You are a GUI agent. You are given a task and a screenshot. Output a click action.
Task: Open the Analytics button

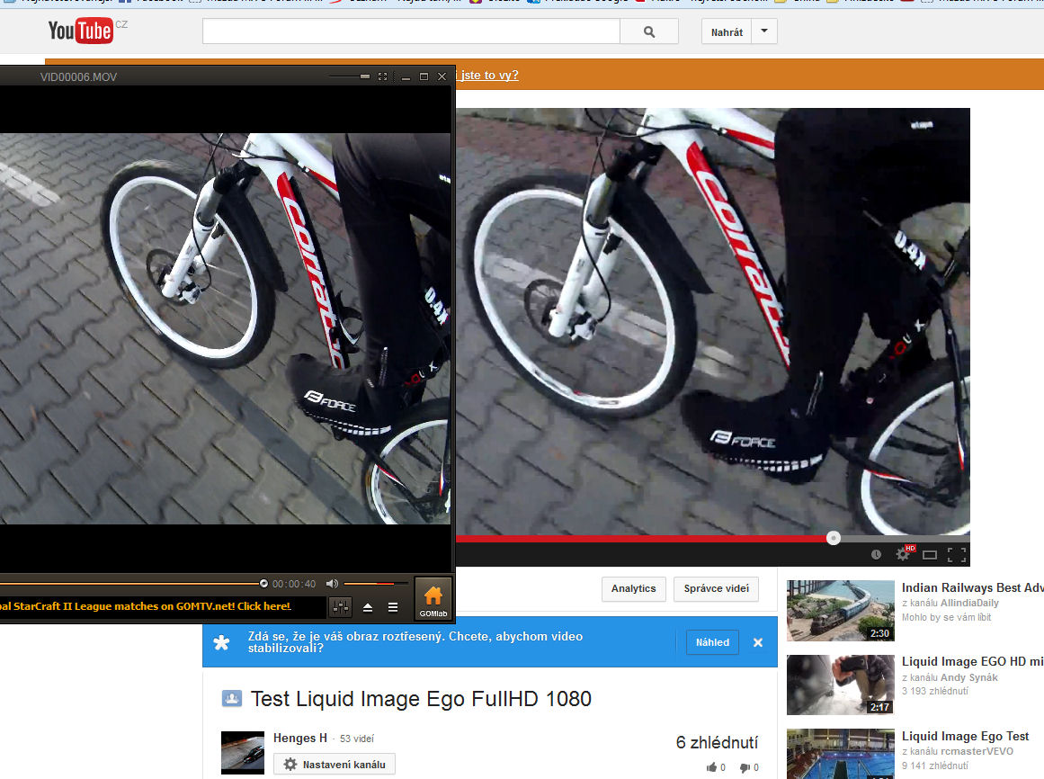pos(633,588)
